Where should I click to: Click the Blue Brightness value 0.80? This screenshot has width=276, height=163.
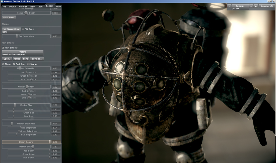tap(56, 134)
